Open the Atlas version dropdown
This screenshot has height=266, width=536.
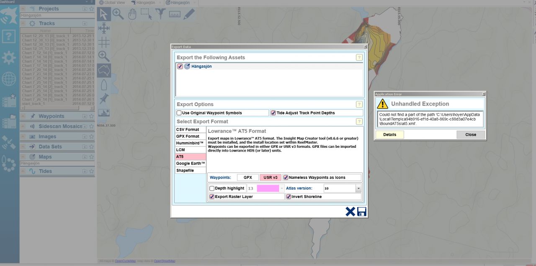358,188
